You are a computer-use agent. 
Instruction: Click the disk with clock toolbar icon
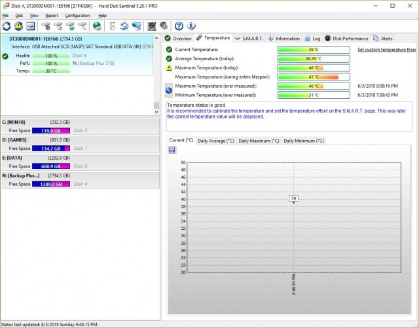click(58, 26)
